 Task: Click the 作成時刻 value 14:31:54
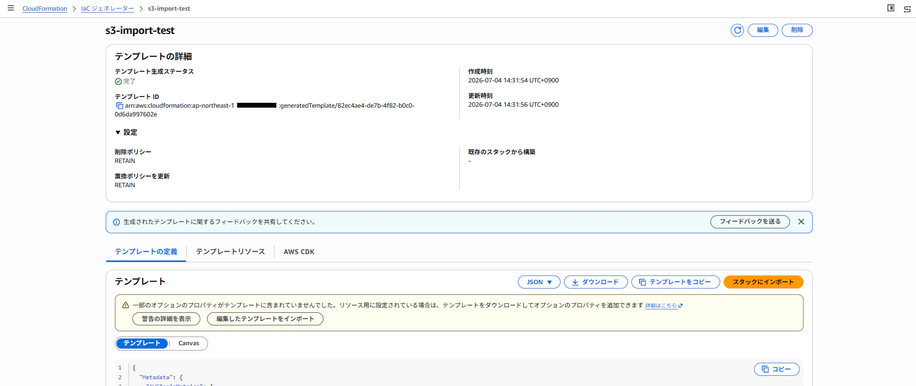click(x=513, y=80)
